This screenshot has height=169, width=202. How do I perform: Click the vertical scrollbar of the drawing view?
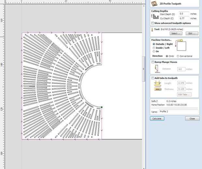(x=143, y=69)
